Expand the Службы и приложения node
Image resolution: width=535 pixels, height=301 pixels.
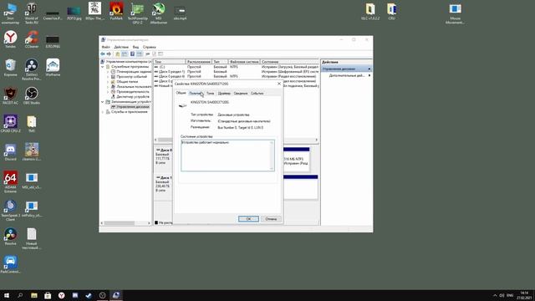point(103,111)
